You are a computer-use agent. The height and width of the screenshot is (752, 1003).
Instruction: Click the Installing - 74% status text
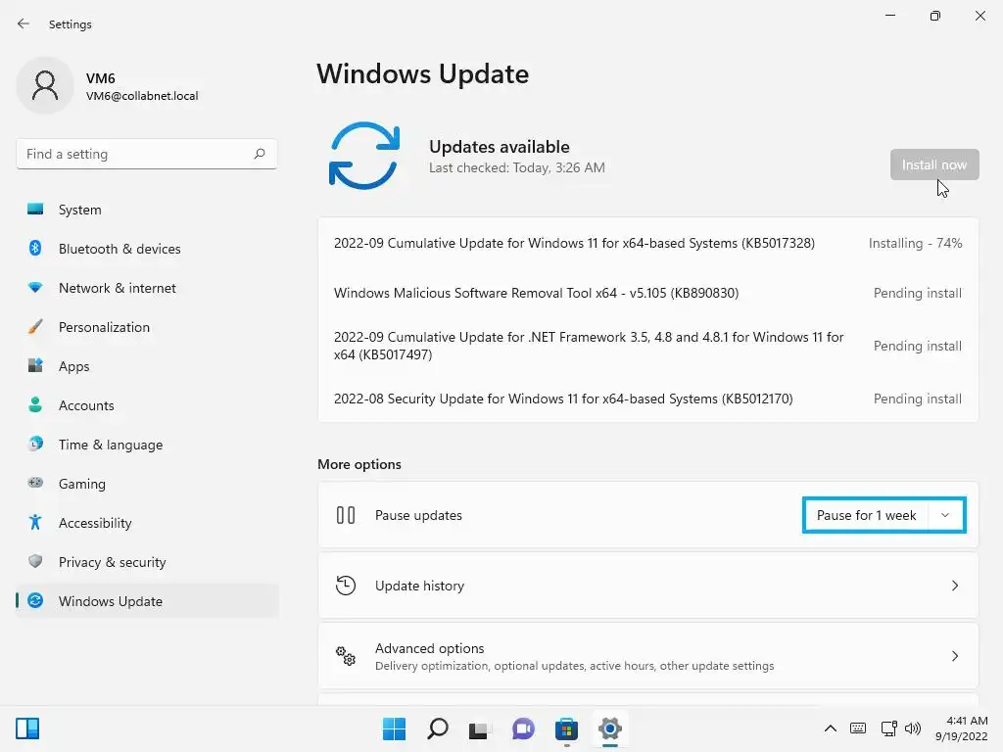tap(915, 243)
